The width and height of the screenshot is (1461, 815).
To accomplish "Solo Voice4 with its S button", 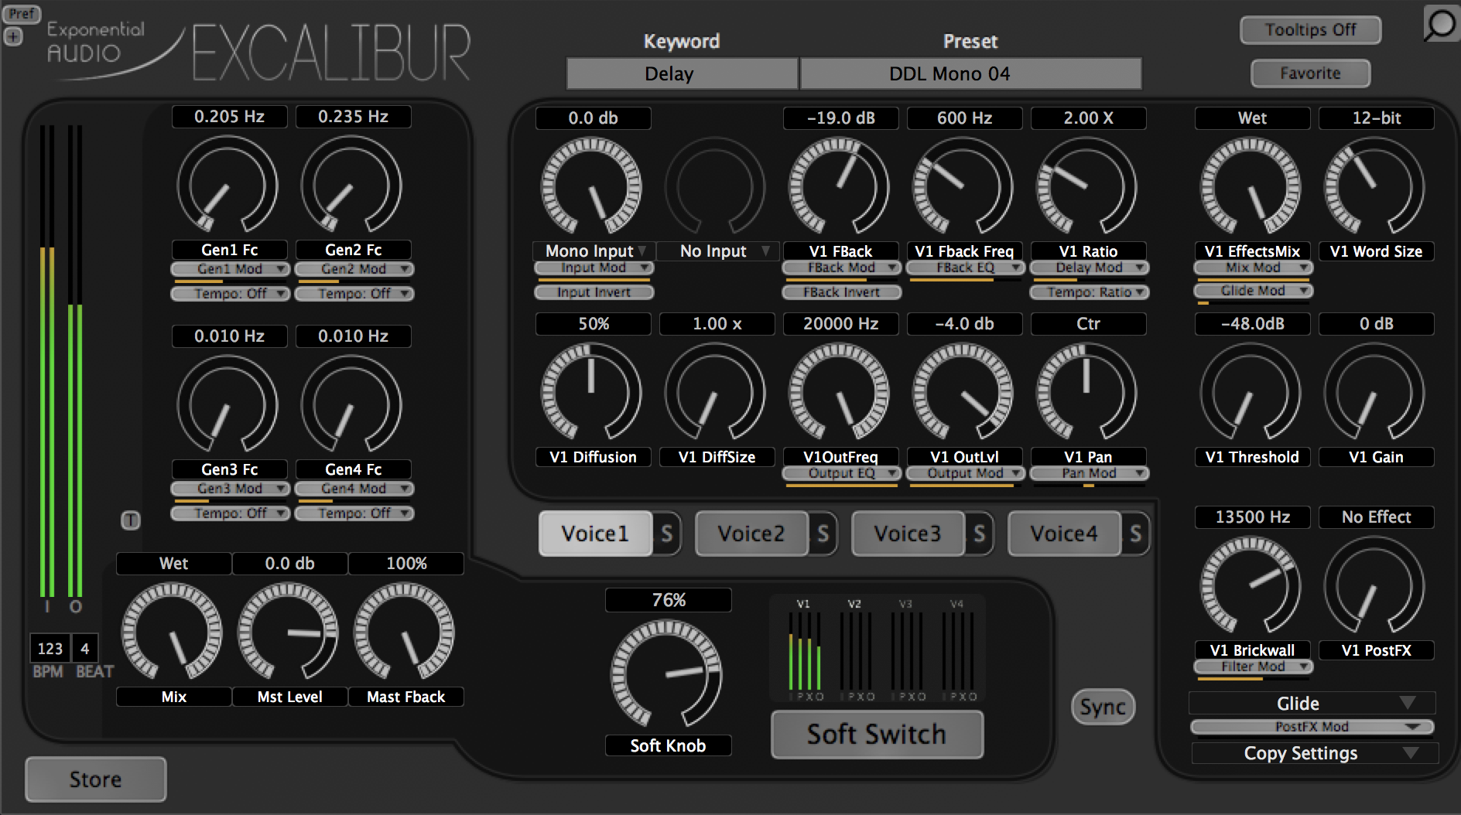I will [x=1136, y=534].
